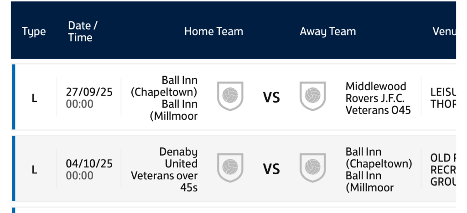Select the 27/09/25 fixture date

89,92
